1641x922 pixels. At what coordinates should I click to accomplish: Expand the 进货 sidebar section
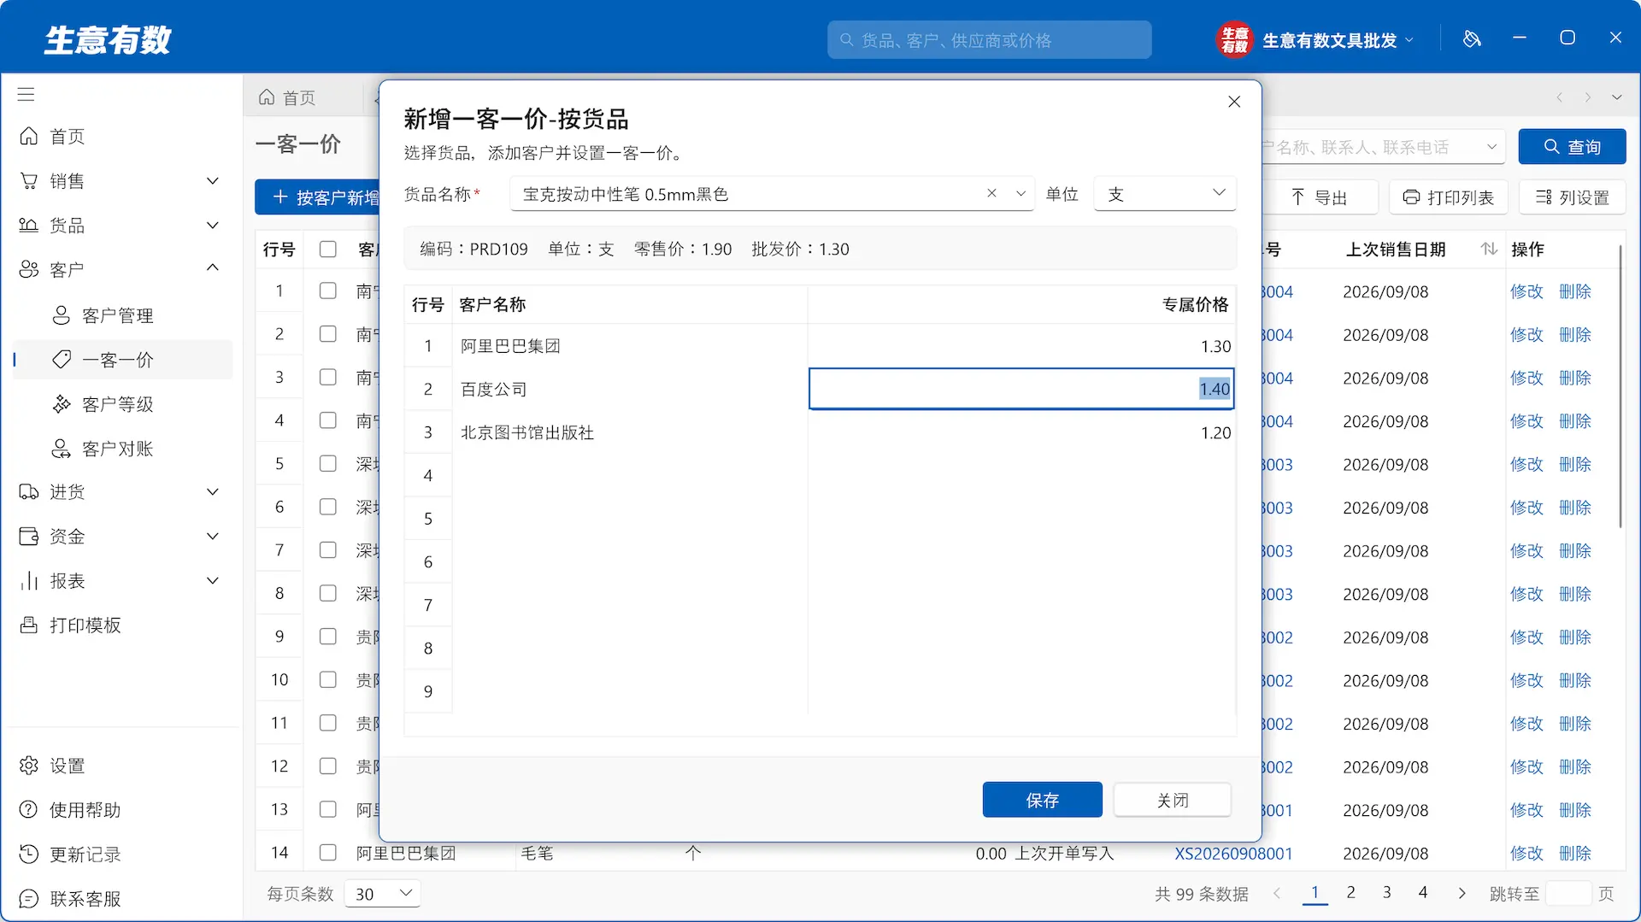point(213,492)
